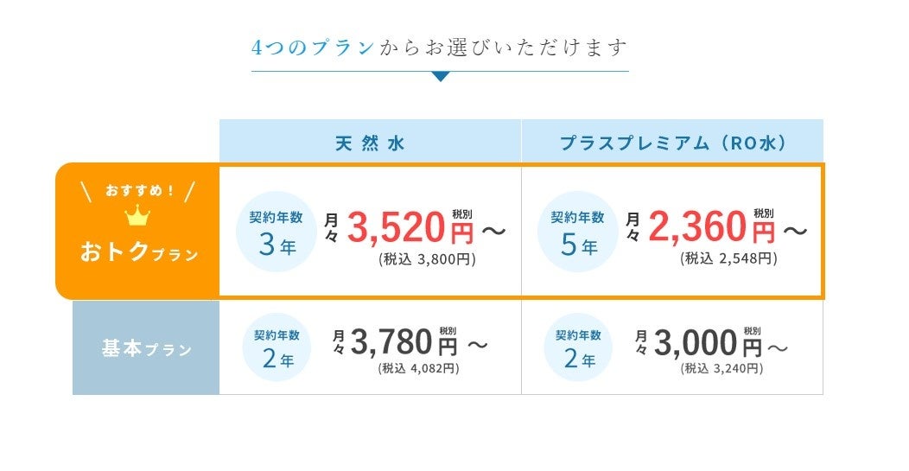Viewport: 909px width, 471px height.
Task: Click the 契約年数 3年 circle badge
Action: 276,232
